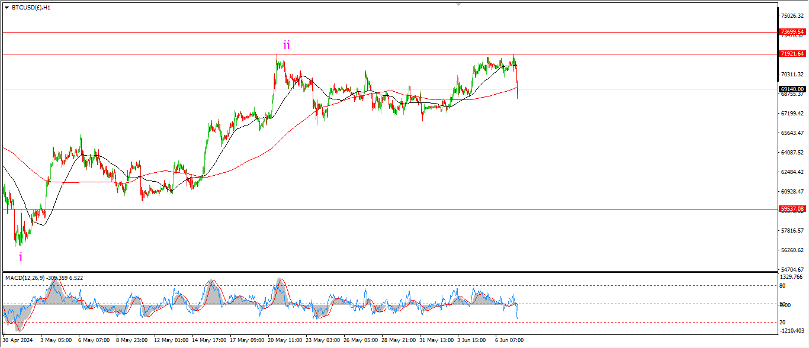Select the magenta wave label i

(21, 257)
